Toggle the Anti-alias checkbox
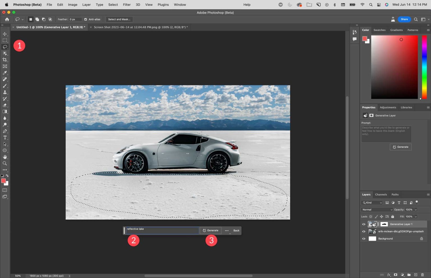The height and width of the screenshot is (278, 431). [x=86, y=19]
